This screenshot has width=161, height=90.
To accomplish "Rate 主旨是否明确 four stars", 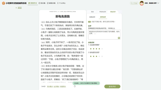I will coord(99,49).
